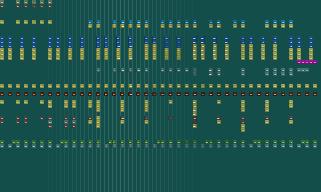The width and height of the screenshot is (321, 192).
Task: Click dark gray F#4 in the top-left cluster
Action: (x=34, y=6)
